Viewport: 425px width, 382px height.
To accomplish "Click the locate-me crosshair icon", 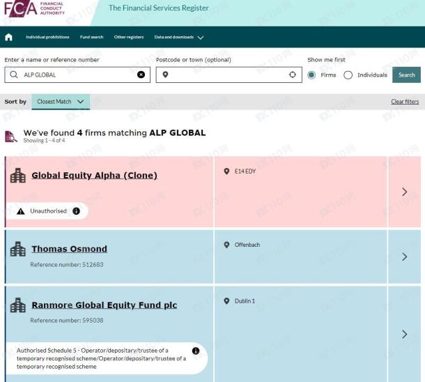I will pyautogui.click(x=293, y=75).
